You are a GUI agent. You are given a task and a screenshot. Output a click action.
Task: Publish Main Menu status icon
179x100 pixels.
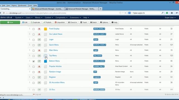39,50
